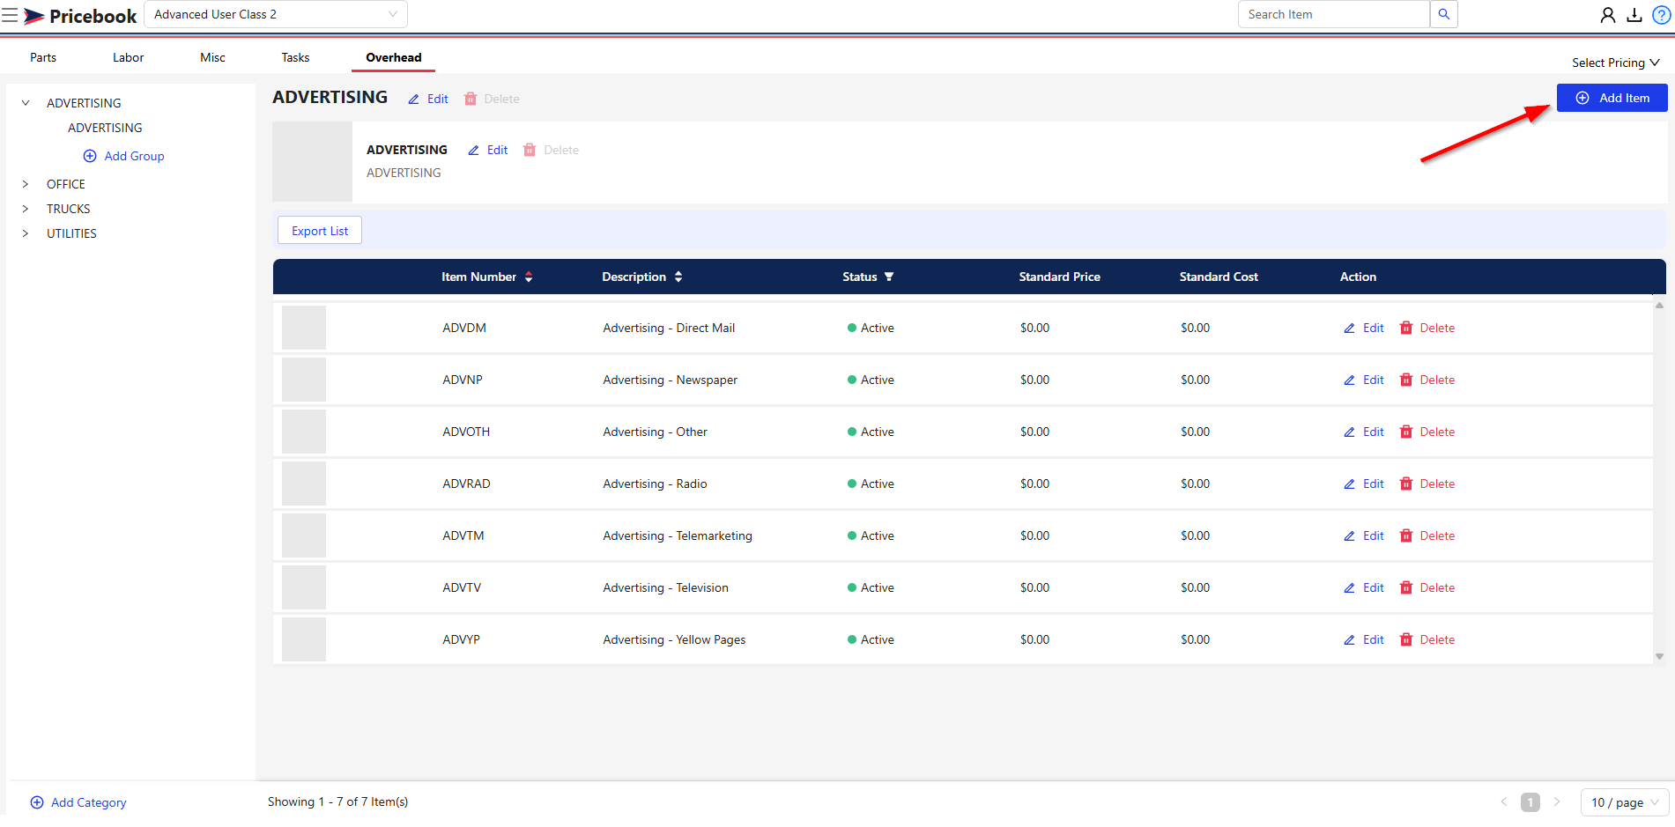Open the Advanced User Class 2 dropdown
This screenshot has height=827, width=1675.
pos(276,14)
